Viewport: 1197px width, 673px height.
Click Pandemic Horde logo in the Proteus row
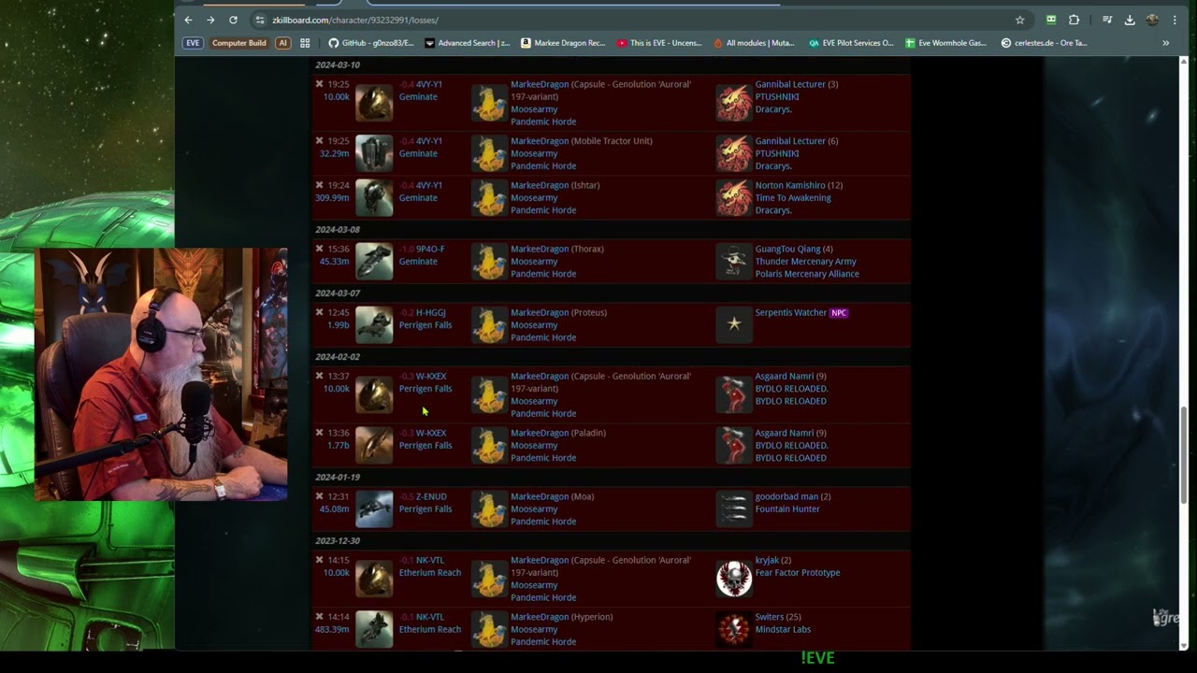[x=489, y=324]
